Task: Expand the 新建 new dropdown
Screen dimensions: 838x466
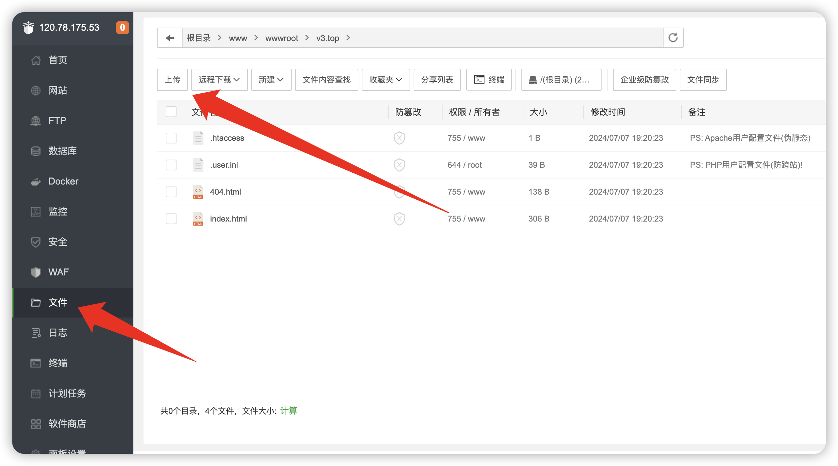Action: [x=271, y=80]
